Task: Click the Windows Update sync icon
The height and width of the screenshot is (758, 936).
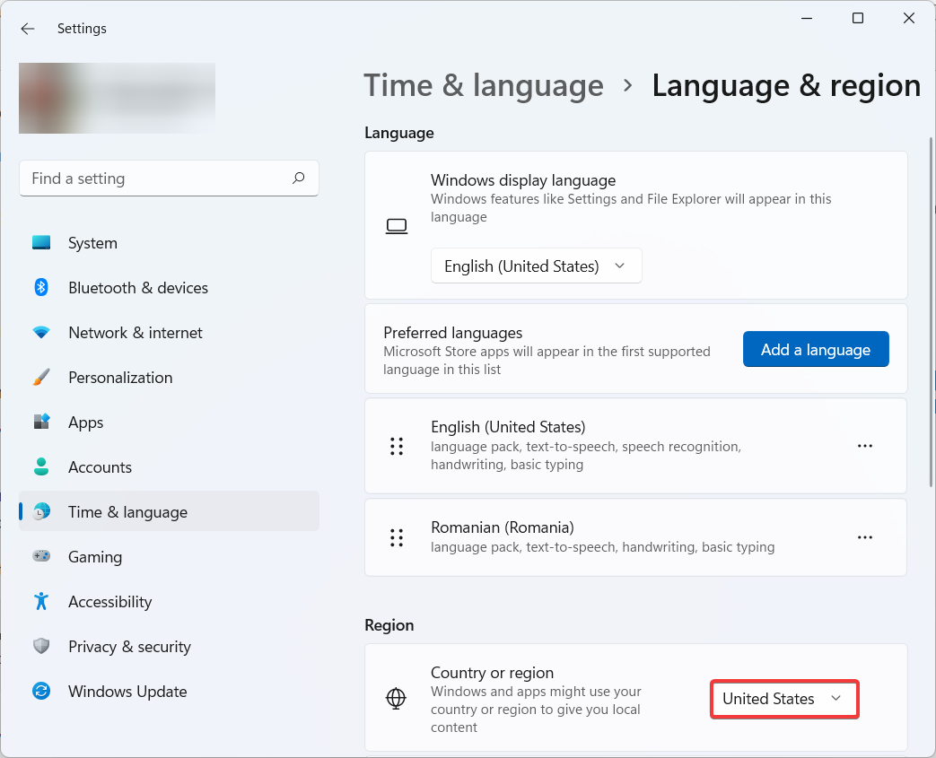Action: 41,692
